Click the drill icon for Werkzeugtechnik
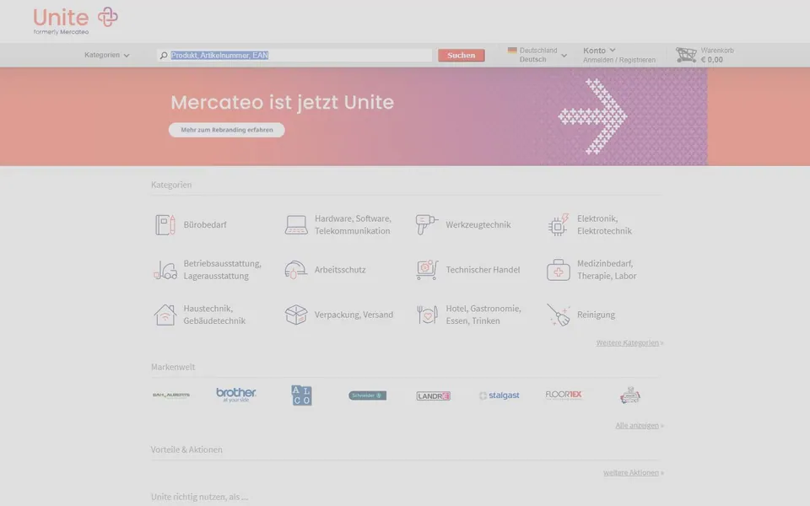 (x=427, y=224)
